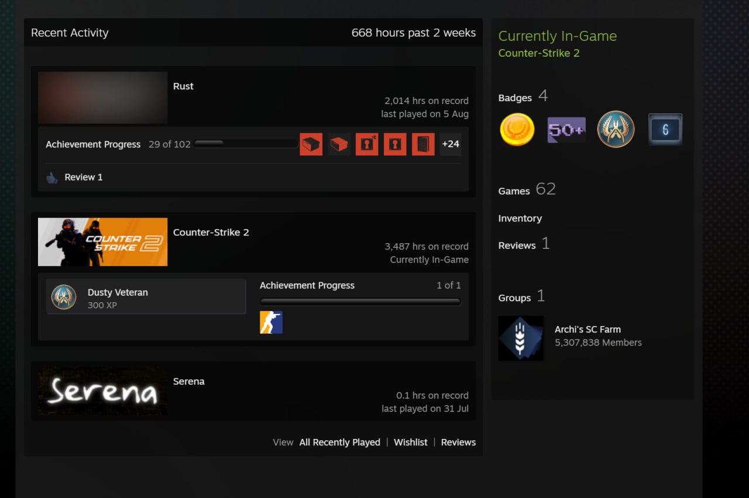Click the 0.1 hrs on record text
The image size is (749, 498).
(432, 395)
